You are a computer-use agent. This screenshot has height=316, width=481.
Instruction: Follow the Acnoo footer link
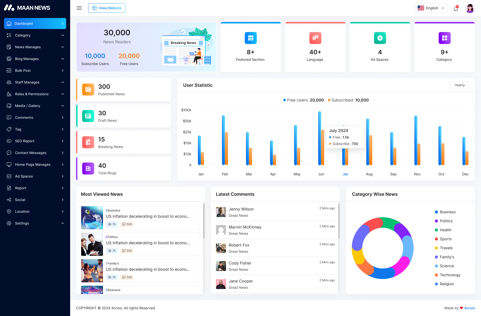click(469, 308)
